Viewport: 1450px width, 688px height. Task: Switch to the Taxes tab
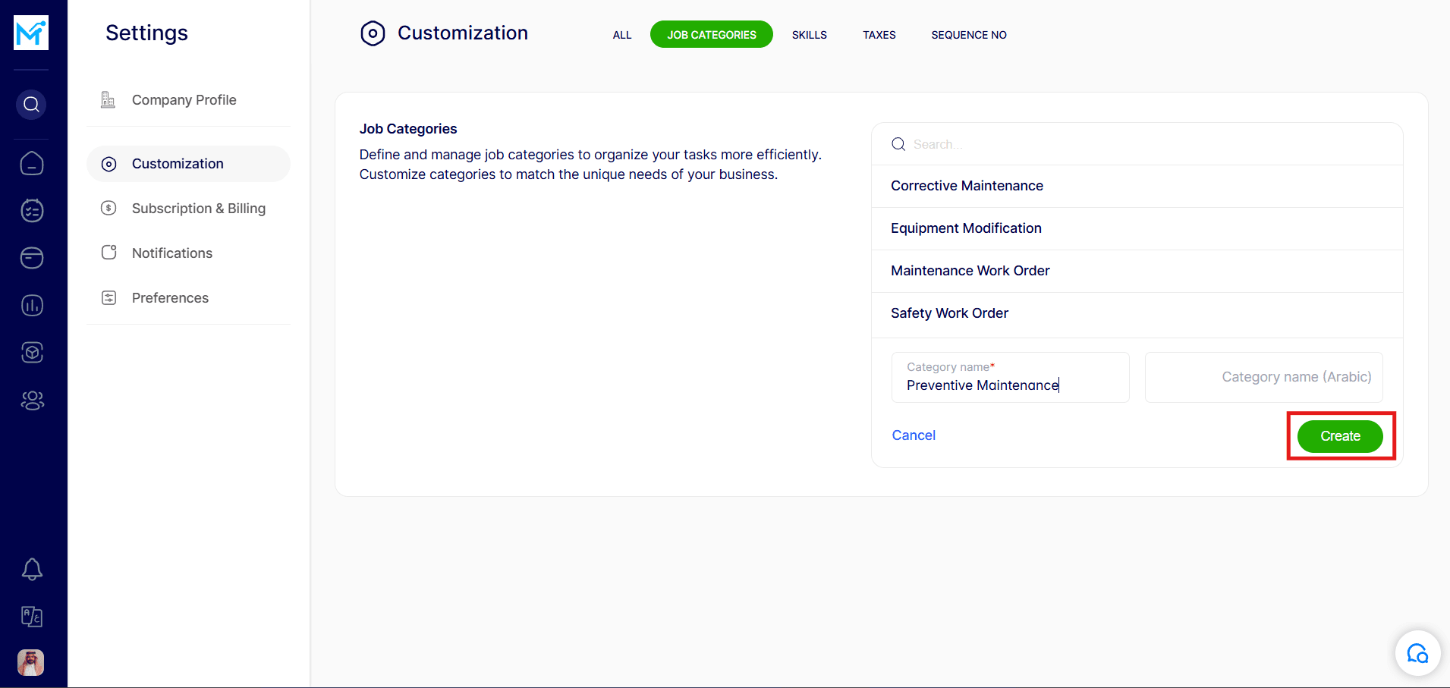tap(879, 35)
